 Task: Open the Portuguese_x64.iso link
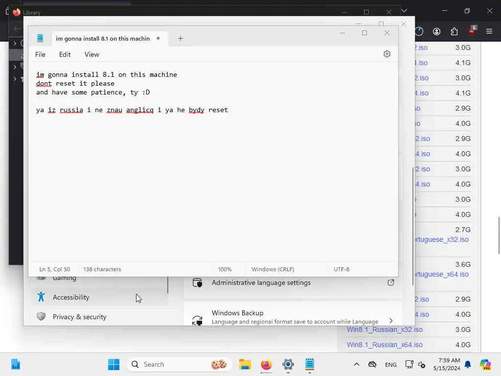coord(442,274)
